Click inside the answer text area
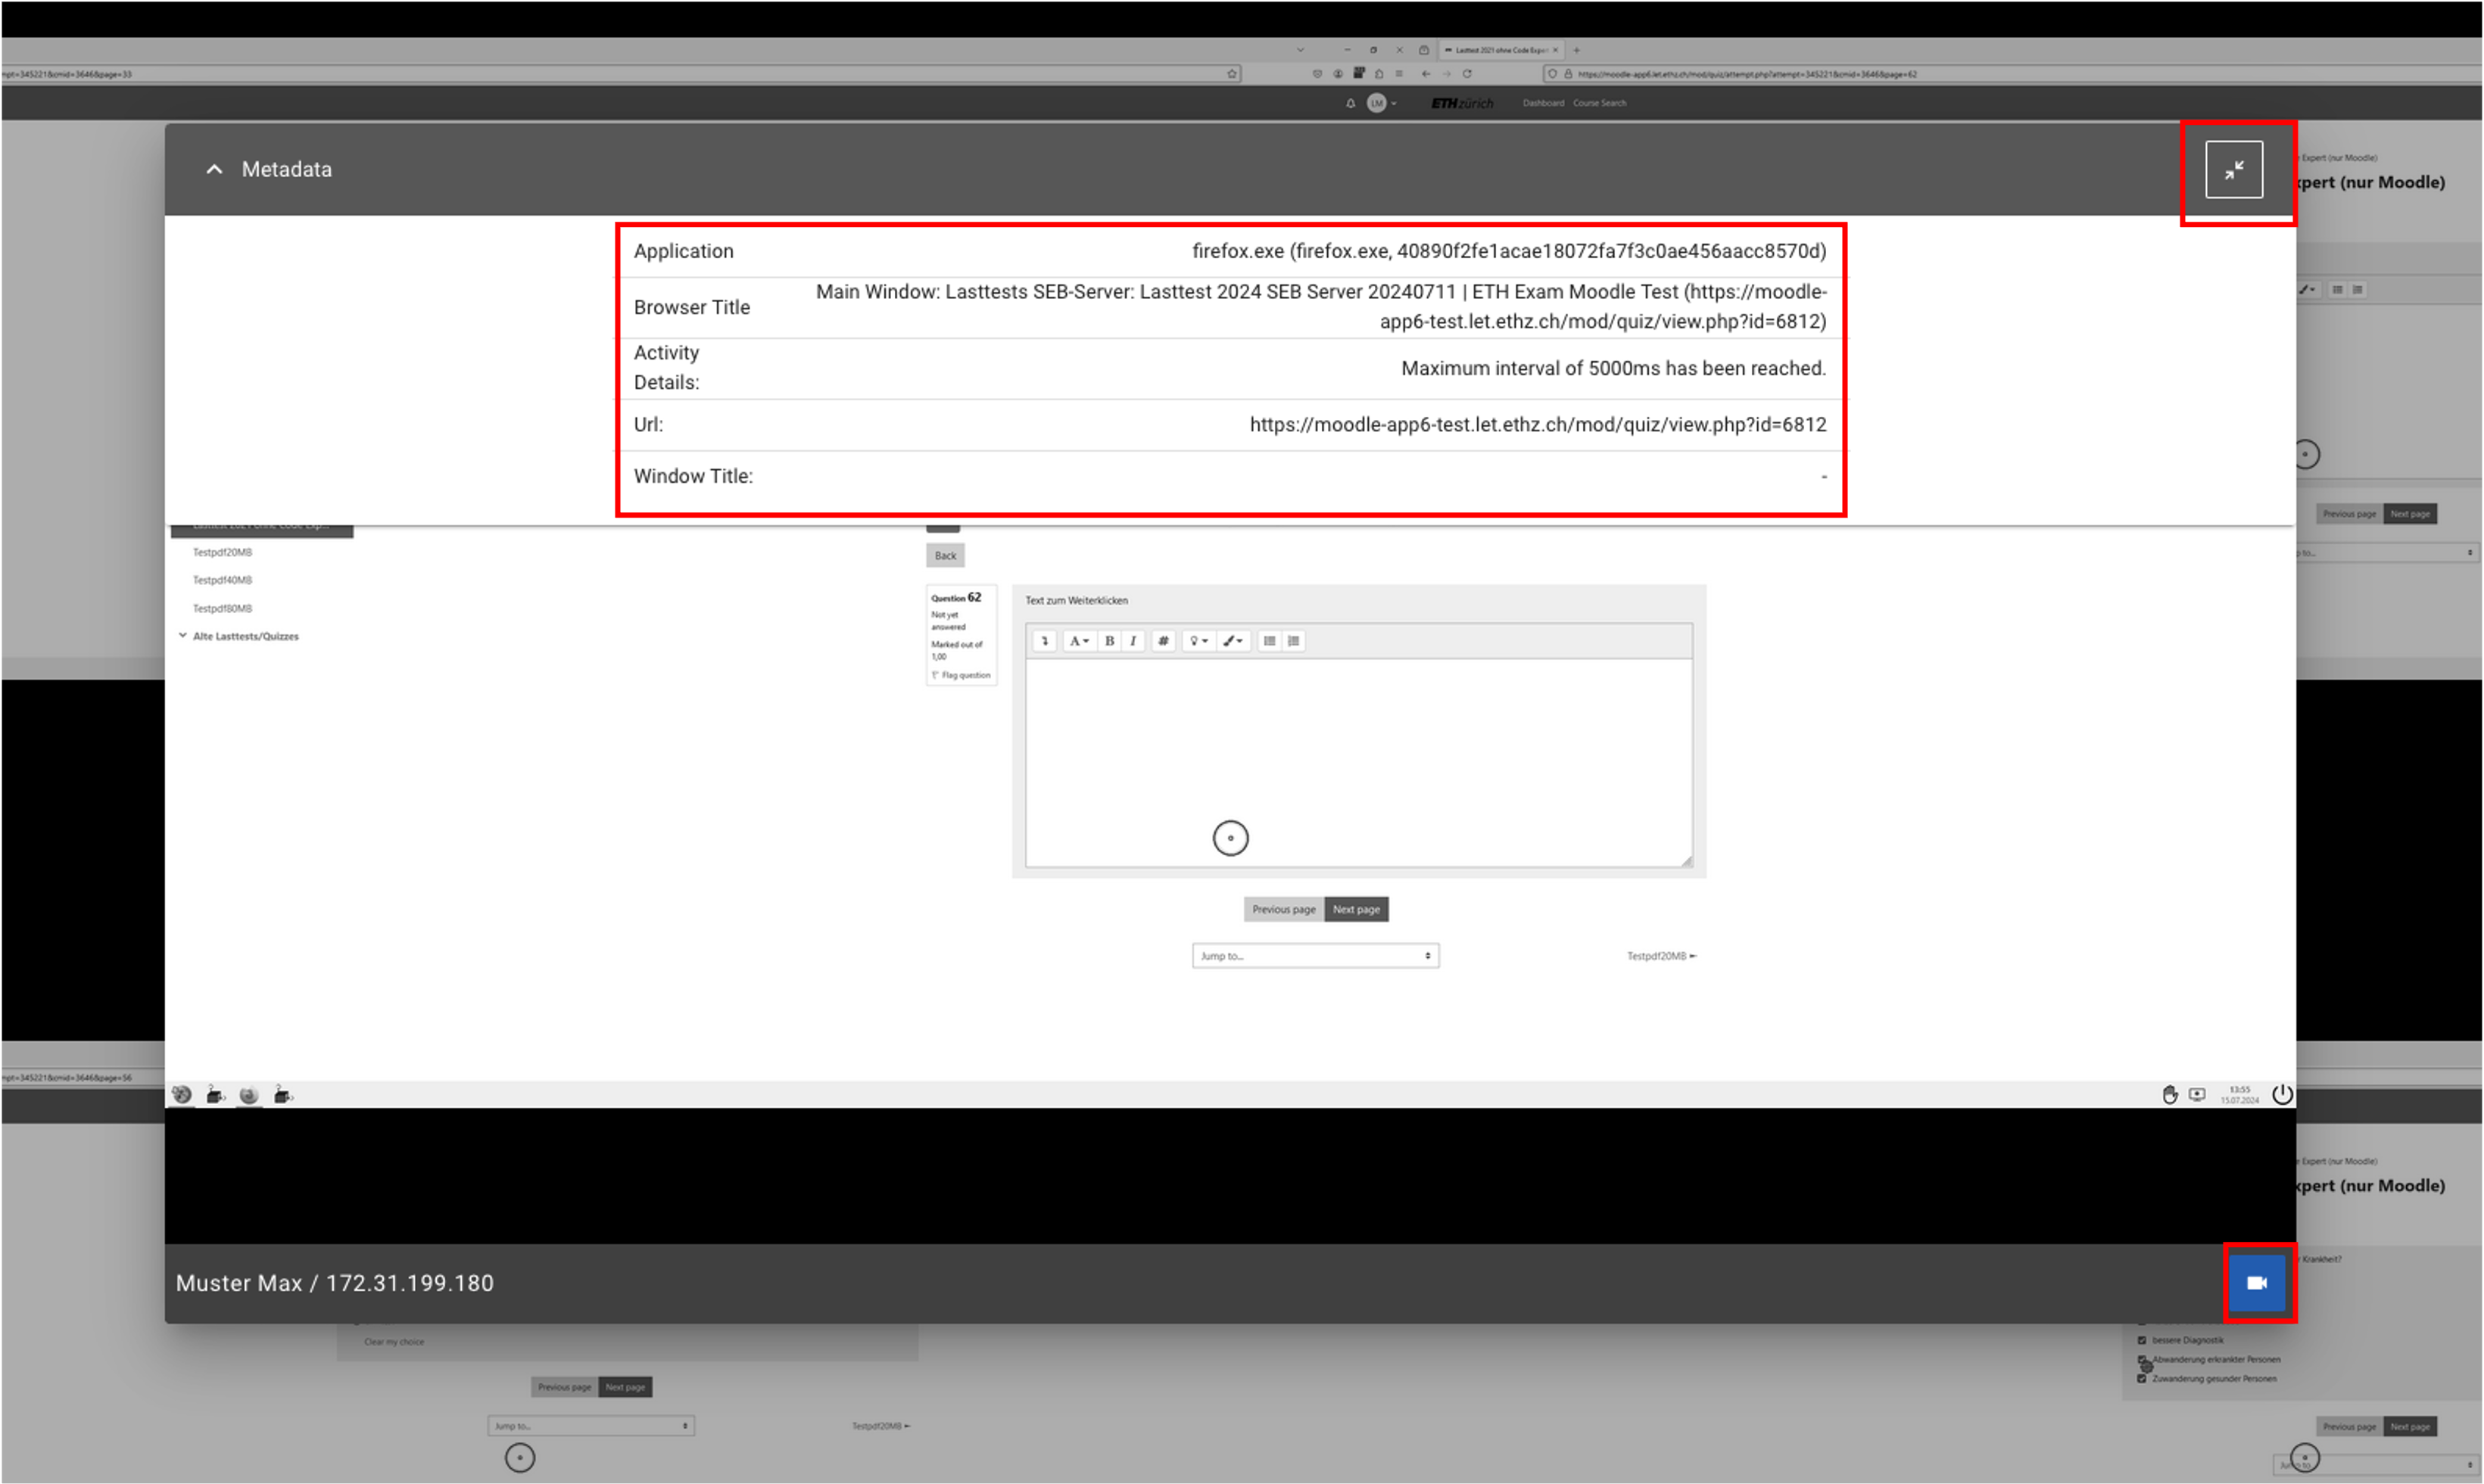 (1357, 760)
